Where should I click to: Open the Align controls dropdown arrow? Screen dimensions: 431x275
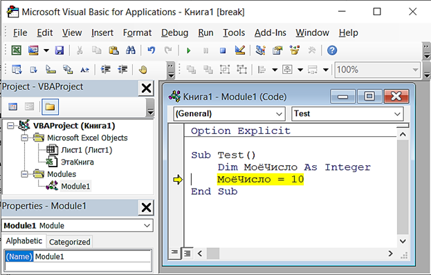tap(275, 70)
